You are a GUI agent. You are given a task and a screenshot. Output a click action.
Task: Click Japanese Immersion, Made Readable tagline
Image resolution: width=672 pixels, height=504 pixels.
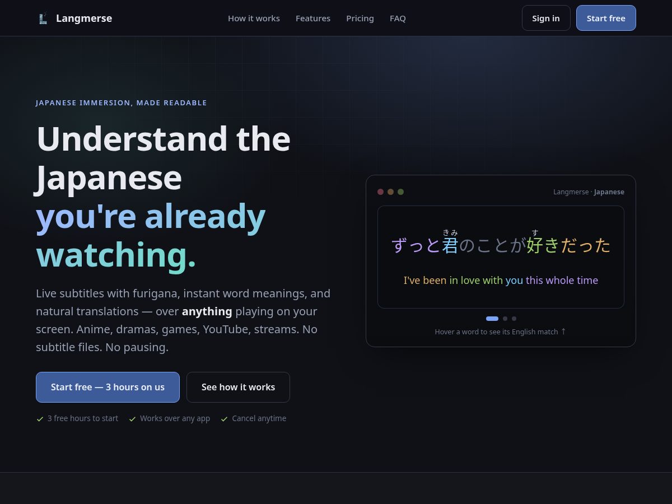[122, 102]
